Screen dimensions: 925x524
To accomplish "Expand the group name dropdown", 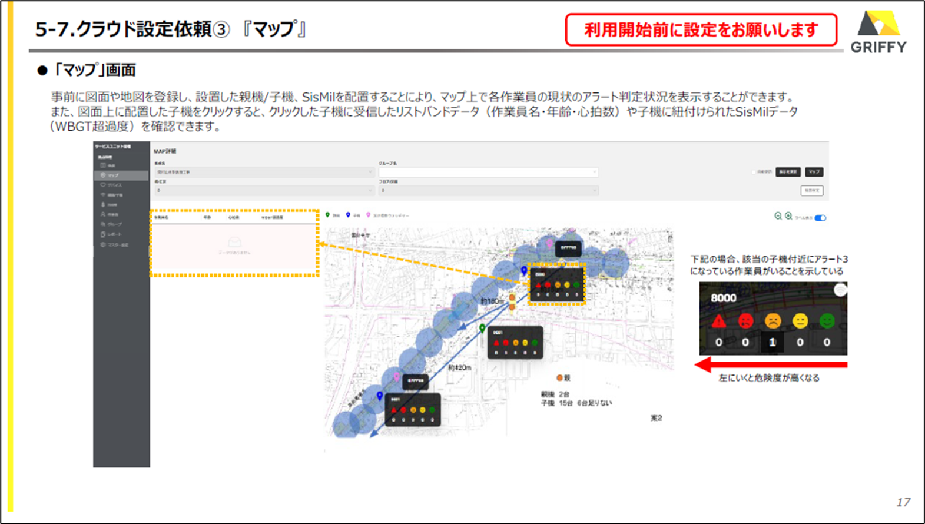I will tap(488, 172).
